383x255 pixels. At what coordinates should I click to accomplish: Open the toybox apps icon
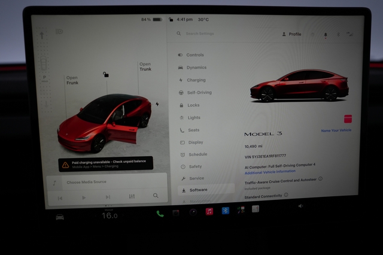point(241,210)
